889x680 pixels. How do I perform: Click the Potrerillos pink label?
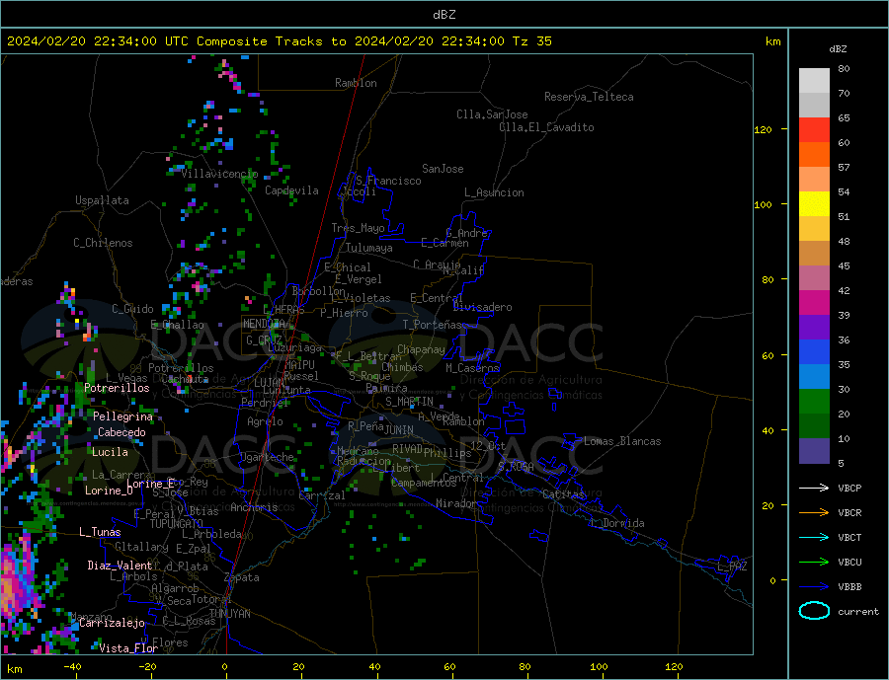(117, 388)
